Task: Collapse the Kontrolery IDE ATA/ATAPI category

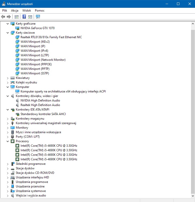Action: click(x=8, y=110)
